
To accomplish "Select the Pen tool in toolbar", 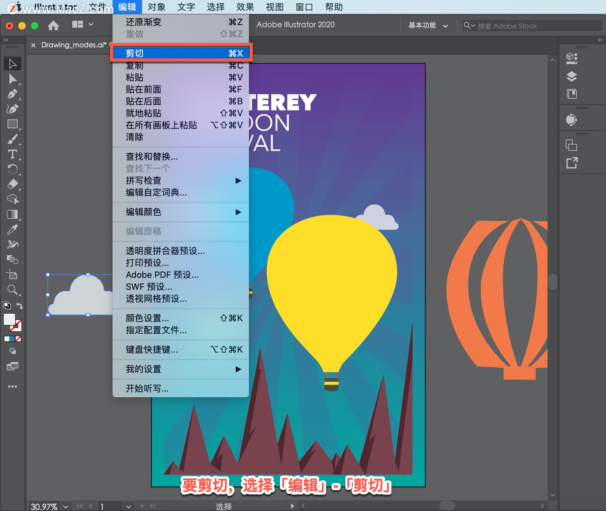I will (x=12, y=94).
